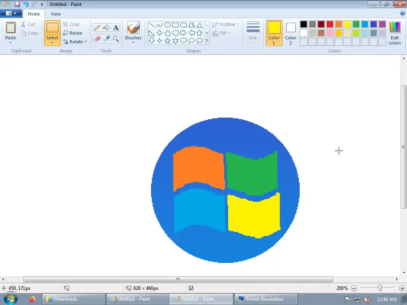
Task: Select the Rectangle shape
Action: coord(175,25)
